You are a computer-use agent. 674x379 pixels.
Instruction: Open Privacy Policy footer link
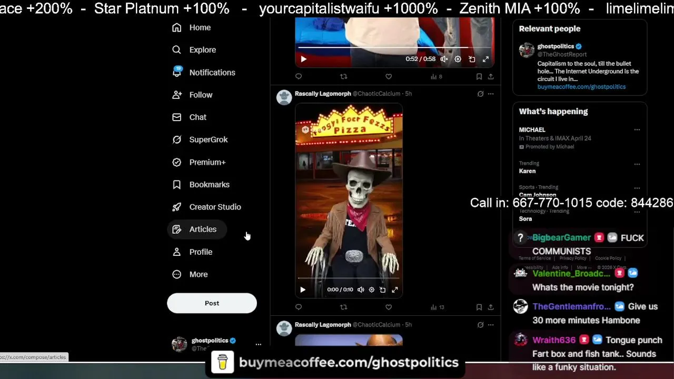click(573, 258)
